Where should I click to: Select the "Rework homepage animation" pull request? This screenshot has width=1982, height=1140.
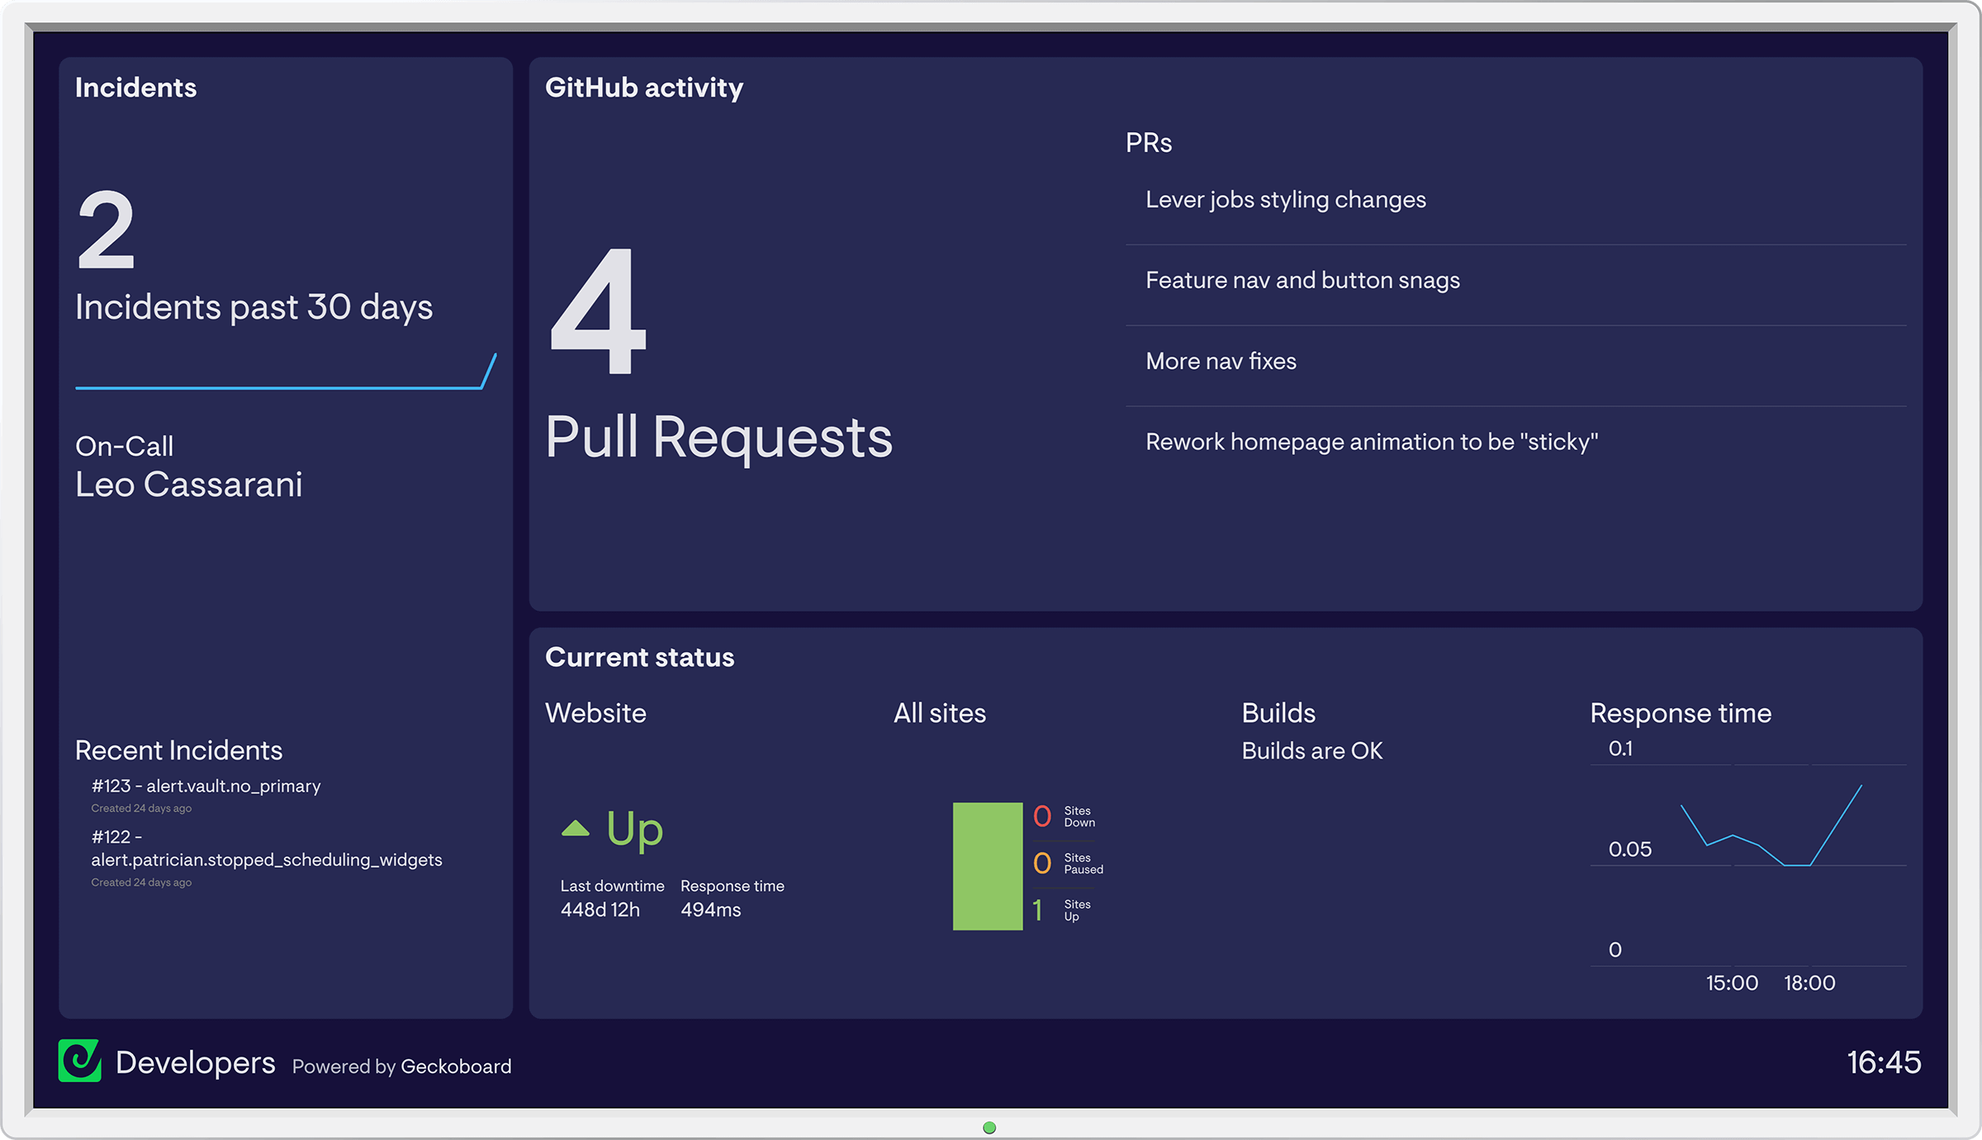1372,442
